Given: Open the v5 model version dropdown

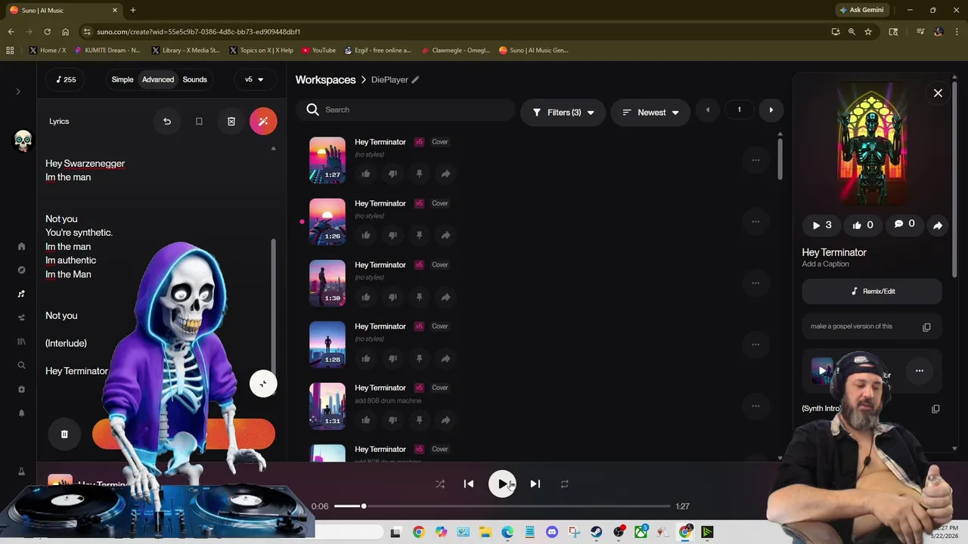Looking at the screenshot, I should coord(254,79).
